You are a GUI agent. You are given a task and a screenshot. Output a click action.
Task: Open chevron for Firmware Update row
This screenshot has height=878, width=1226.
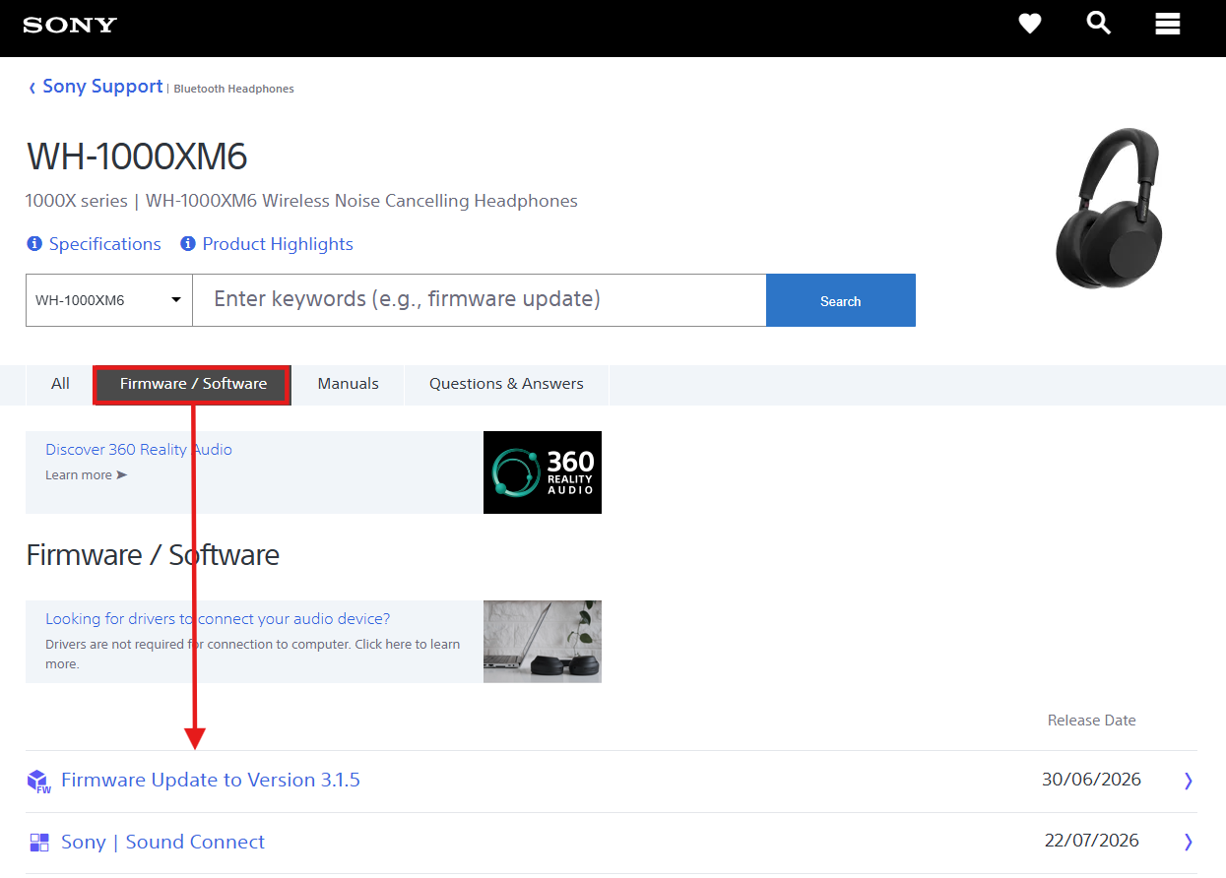tap(1188, 781)
